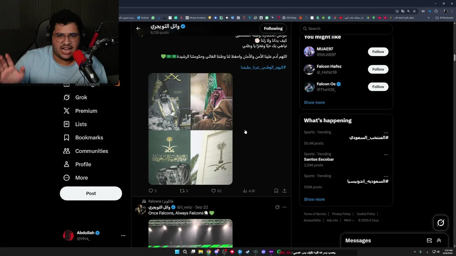Open the VDO.Ninja bookmark
Viewport: 456px width, 256px height.
point(289,18)
